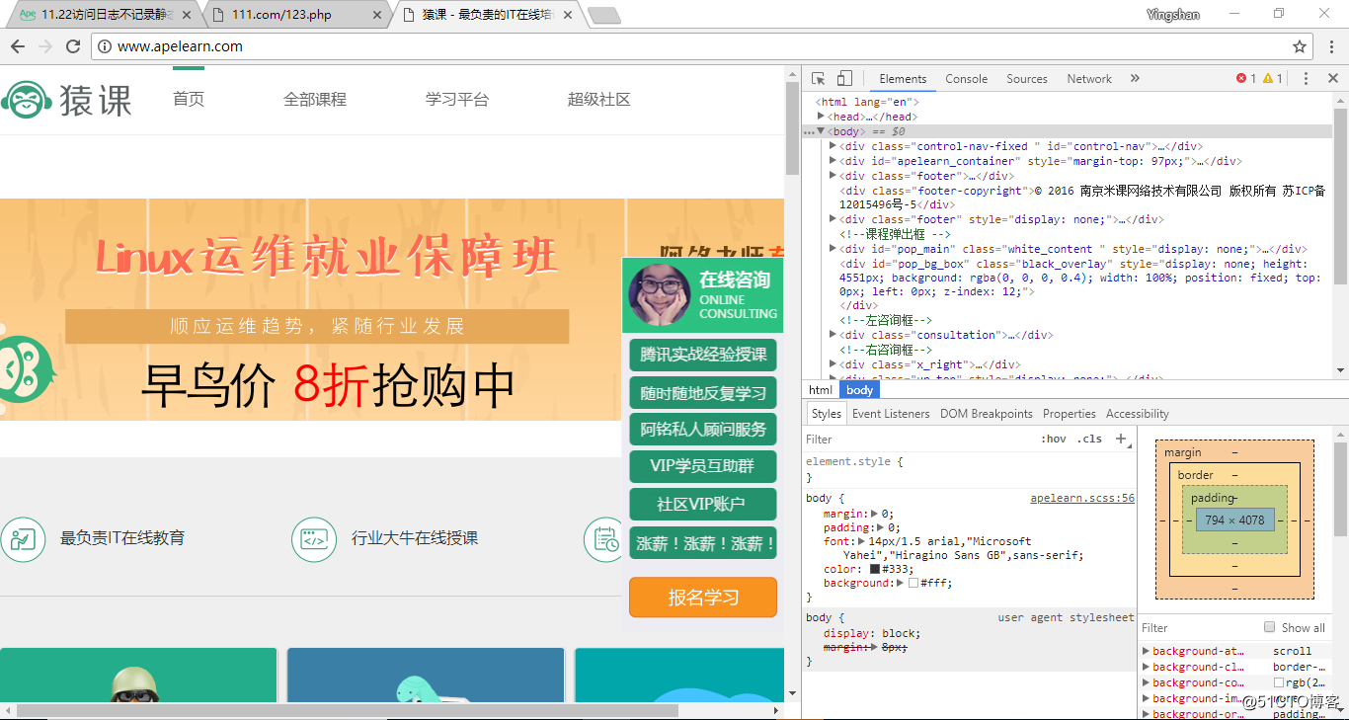Click the 全部课程 navigation link
Screen dimensions: 1349x720
coord(315,100)
